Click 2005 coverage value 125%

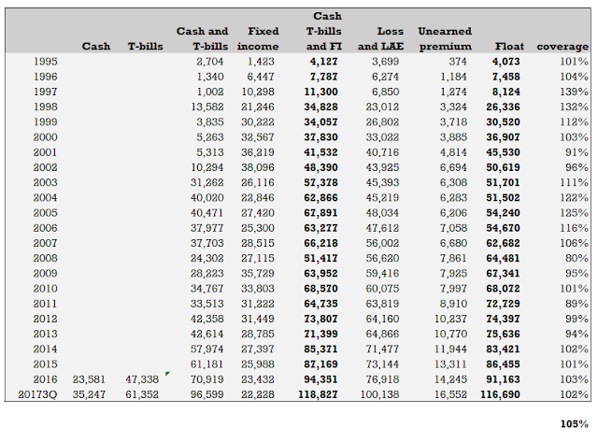click(575, 213)
